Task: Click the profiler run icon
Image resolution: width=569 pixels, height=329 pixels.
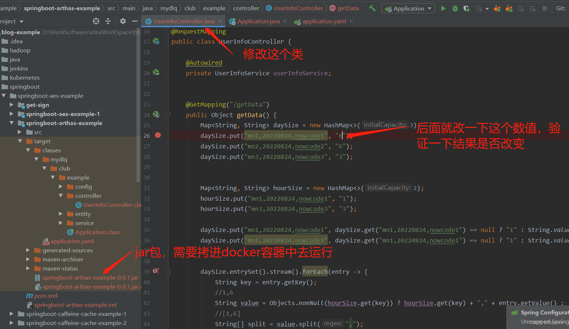Action: pos(479,8)
